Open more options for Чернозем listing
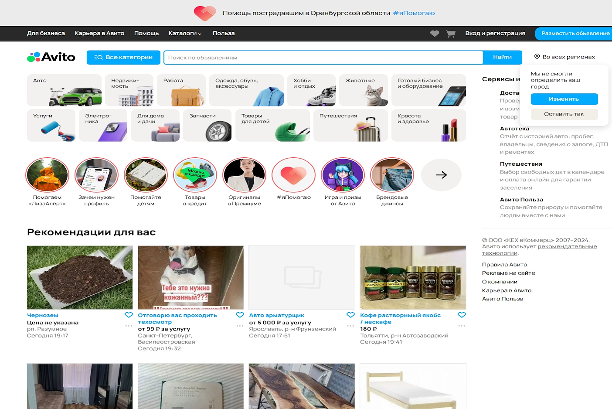 tap(129, 326)
